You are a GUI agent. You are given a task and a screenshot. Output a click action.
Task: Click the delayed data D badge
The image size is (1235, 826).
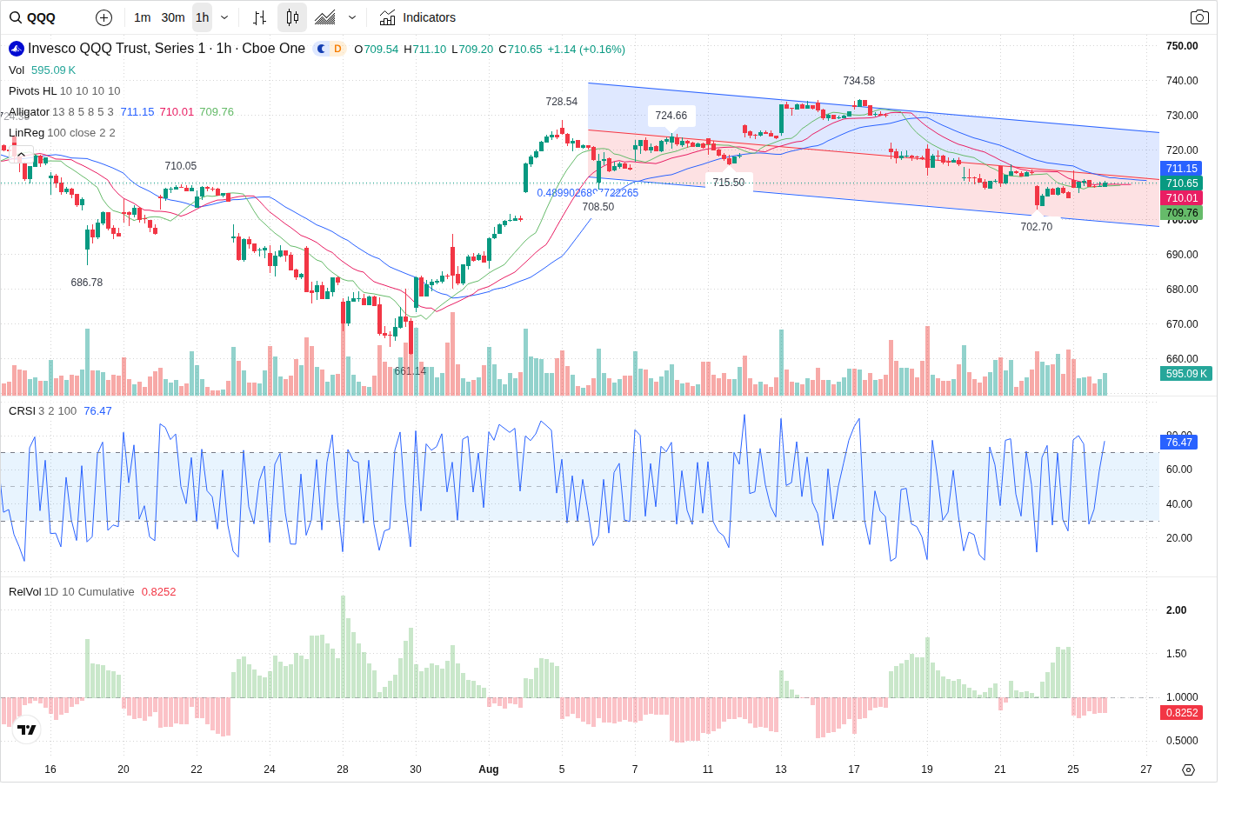coord(338,49)
